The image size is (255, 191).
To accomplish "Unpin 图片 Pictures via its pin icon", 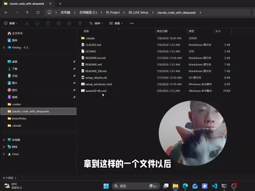I will [74, 83].
